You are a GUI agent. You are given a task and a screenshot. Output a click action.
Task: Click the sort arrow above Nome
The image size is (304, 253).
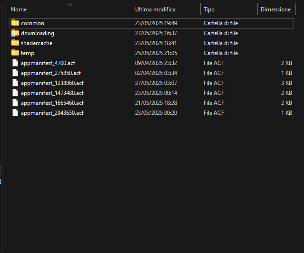click(x=70, y=4)
